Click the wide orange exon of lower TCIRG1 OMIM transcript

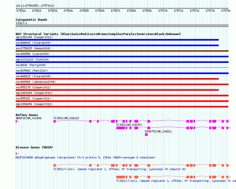pos(121,177)
